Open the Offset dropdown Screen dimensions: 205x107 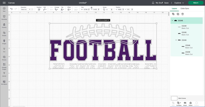click(x=69, y=10)
